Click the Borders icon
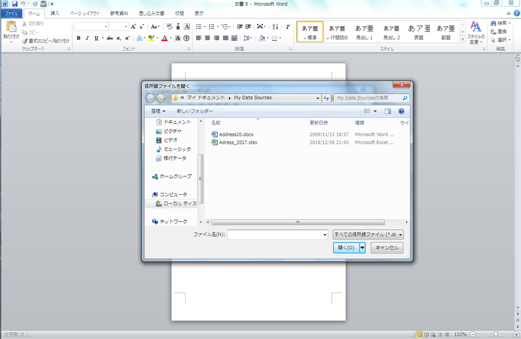 [x=274, y=38]
